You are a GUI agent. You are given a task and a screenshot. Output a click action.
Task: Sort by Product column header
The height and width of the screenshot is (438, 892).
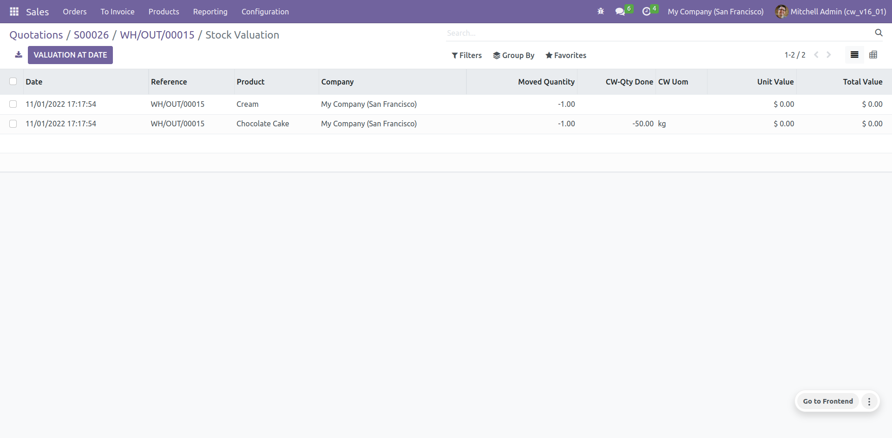(276, 82)
